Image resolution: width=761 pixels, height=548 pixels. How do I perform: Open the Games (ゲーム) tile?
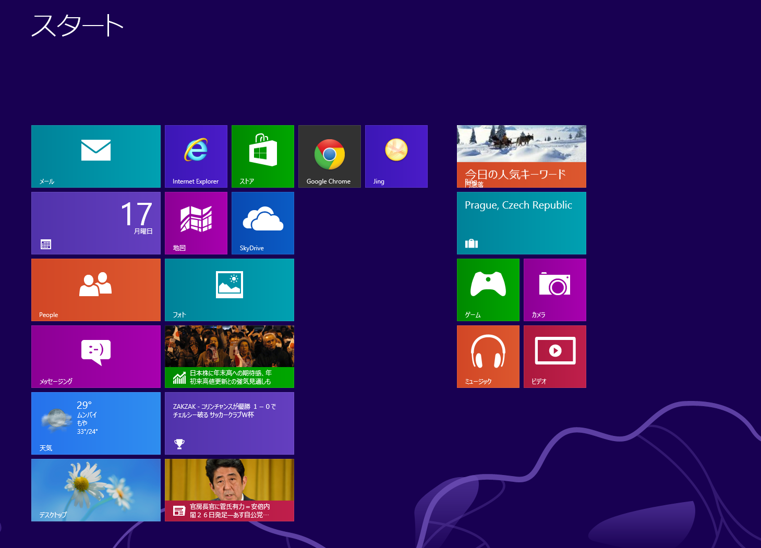[x=488, y=290]
